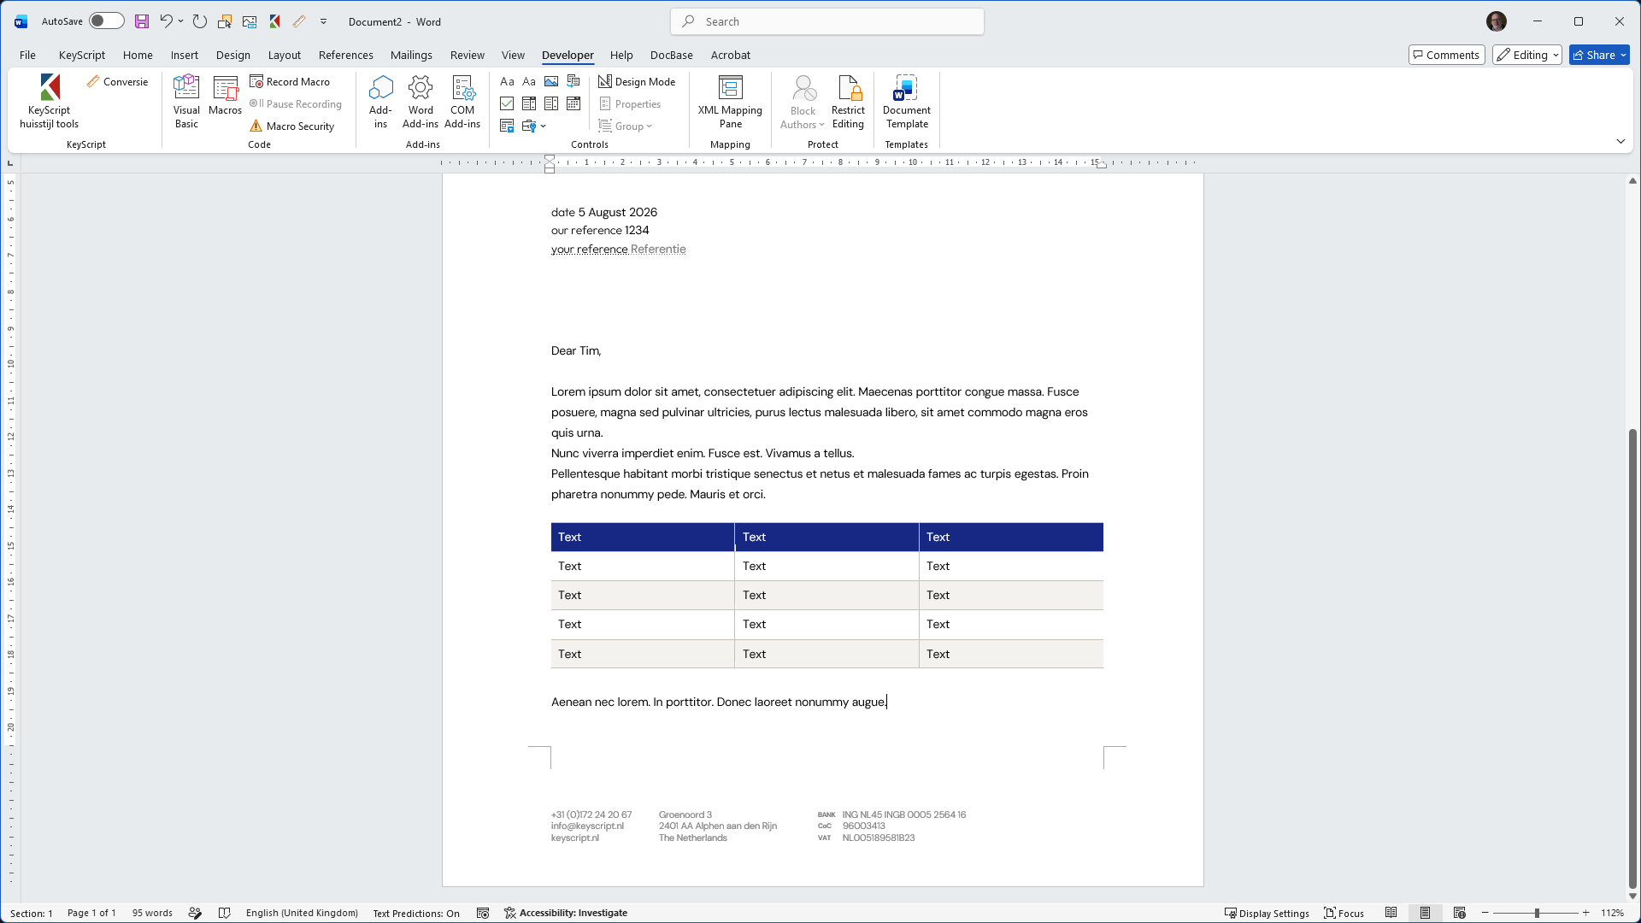Toggle Design Mode
Image resolution: width=1641 pixels, height=923 pixels.
637,81
